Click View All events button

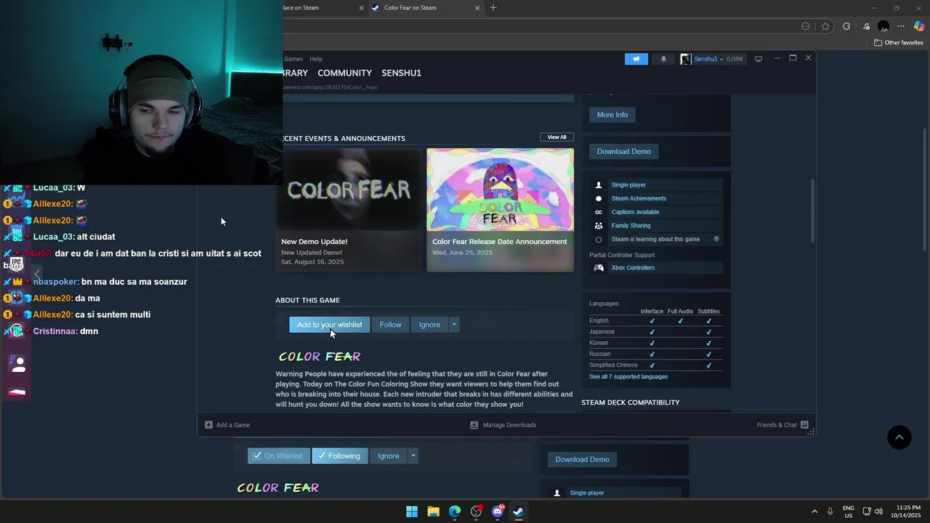pos(557,137)
